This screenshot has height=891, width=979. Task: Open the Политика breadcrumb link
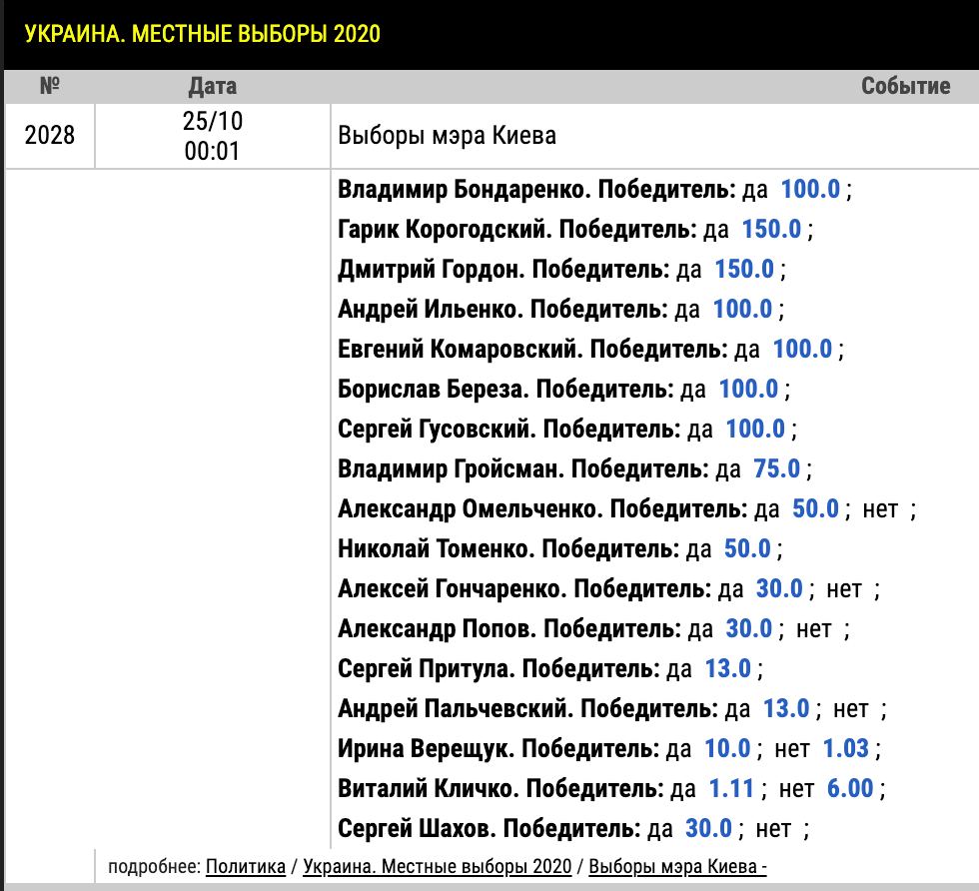246,867
